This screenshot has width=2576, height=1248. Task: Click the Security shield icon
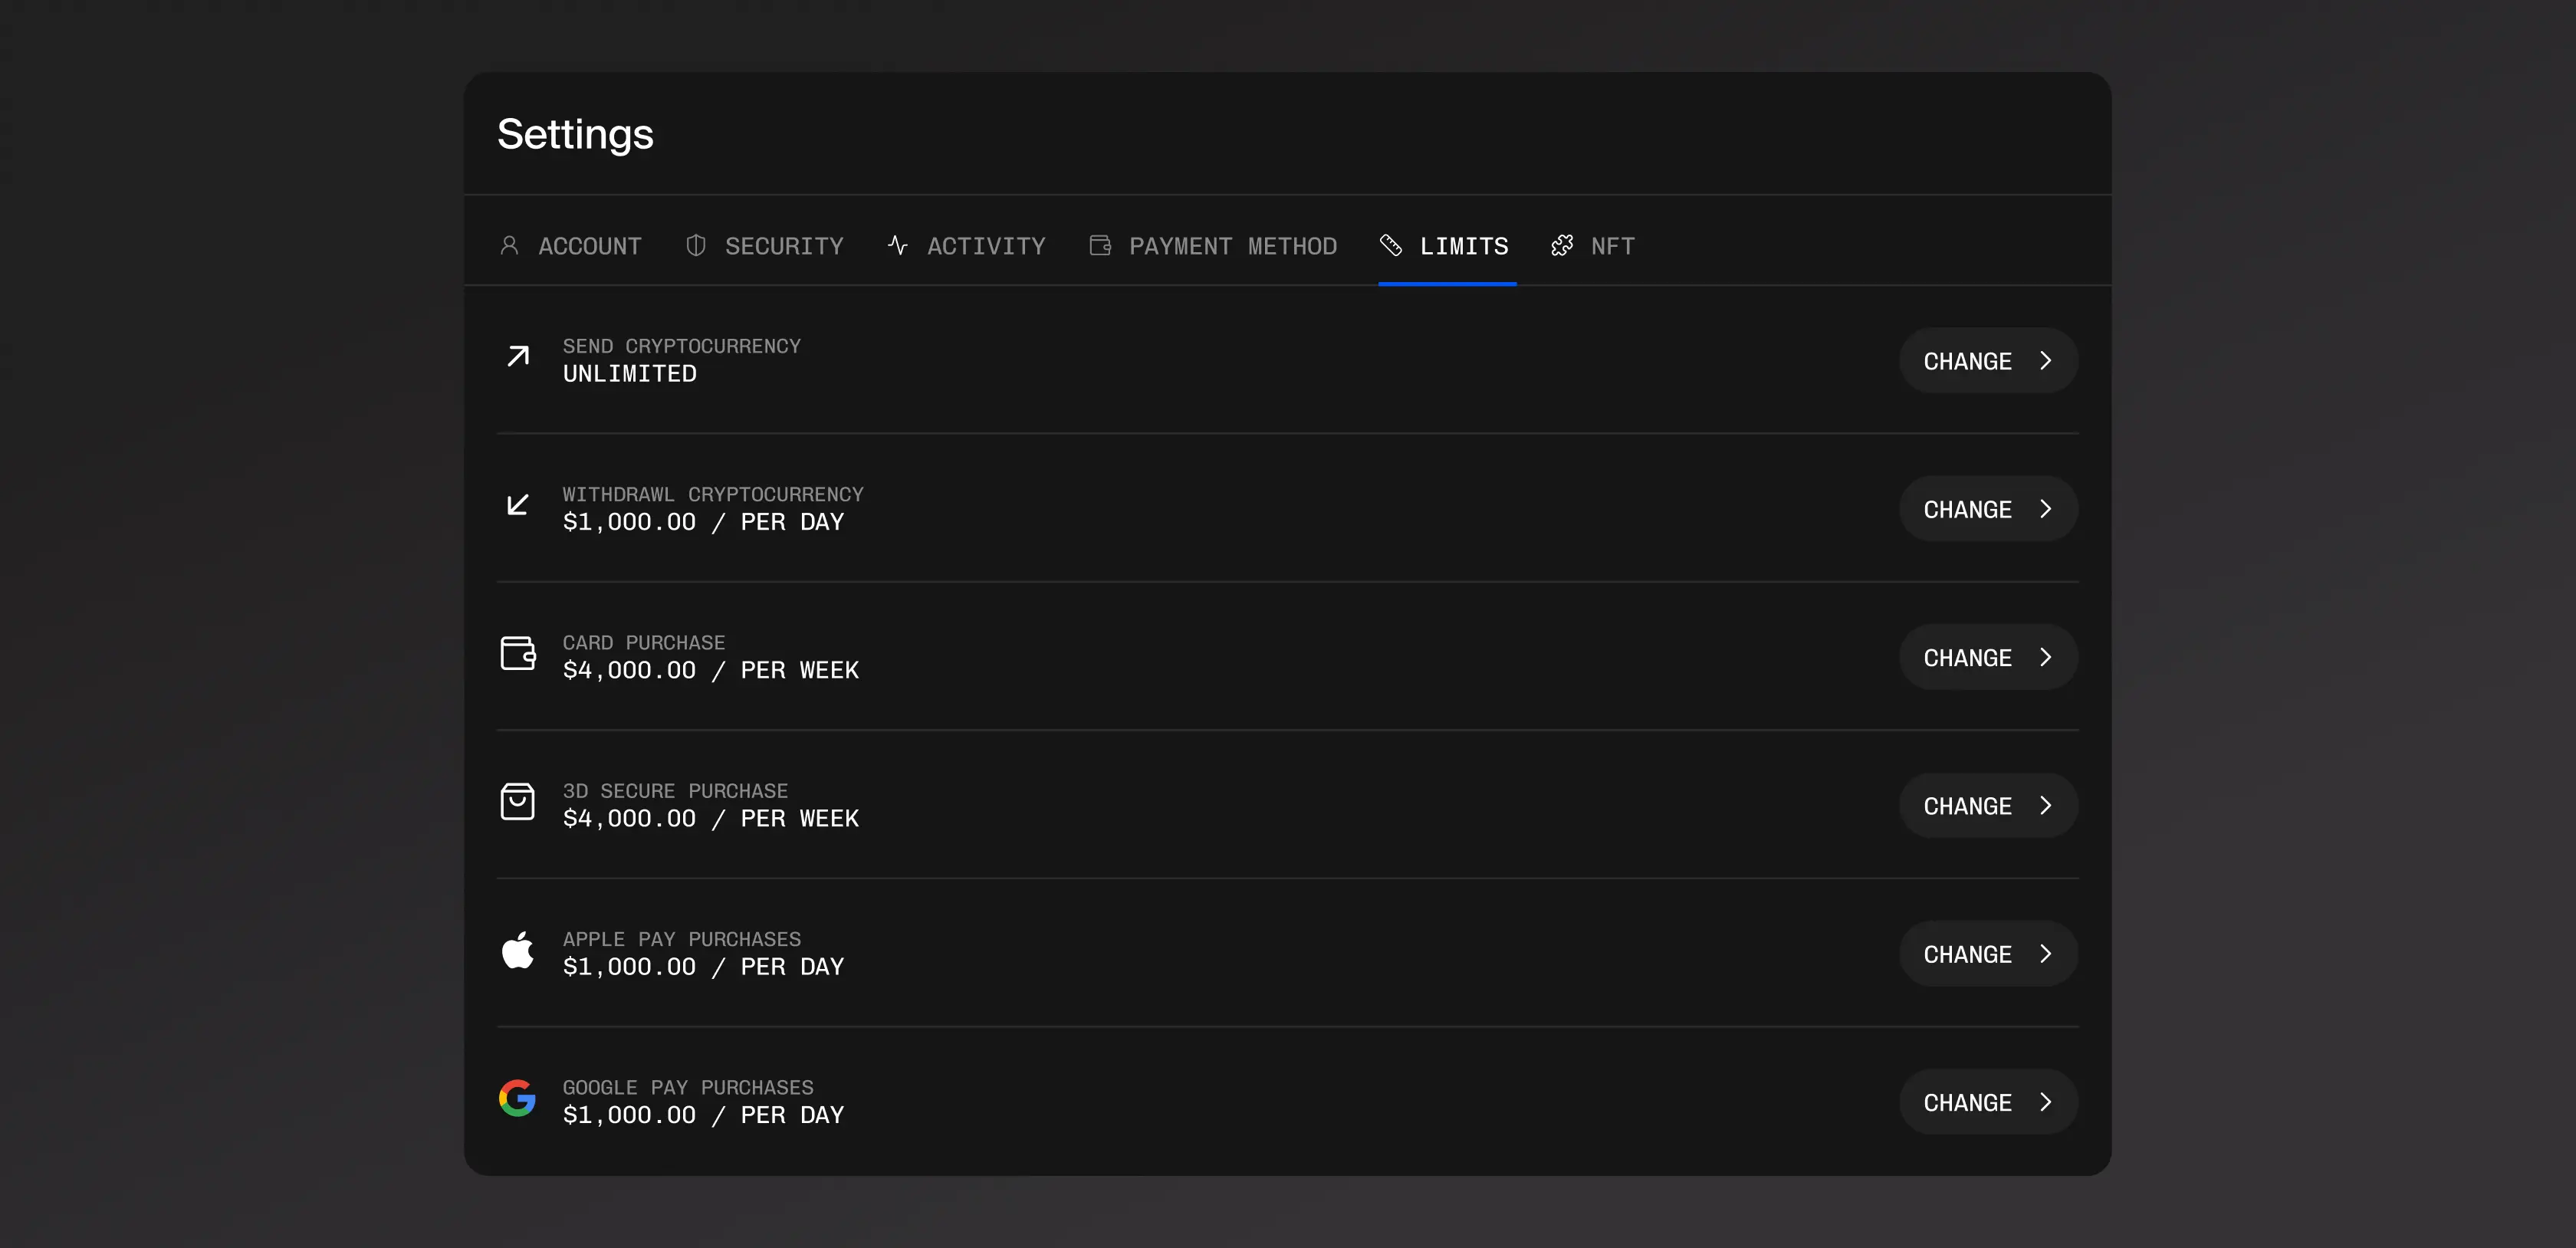click(x=696, y=245)
